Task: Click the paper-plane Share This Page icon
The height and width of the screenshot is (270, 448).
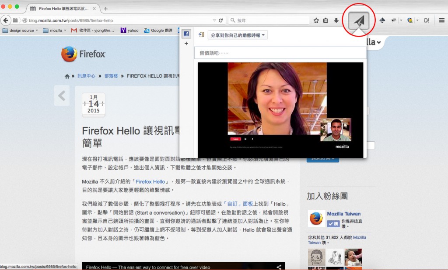Action: (x=359, y=21)
